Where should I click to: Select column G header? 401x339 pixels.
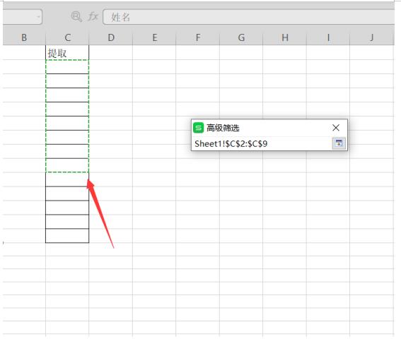click(x=241, y=37)
